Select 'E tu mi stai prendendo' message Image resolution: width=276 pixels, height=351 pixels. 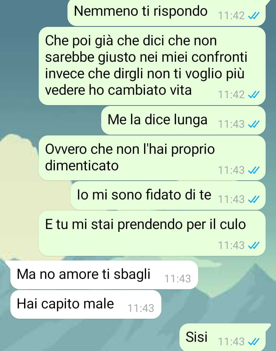(x=152, y=233)
